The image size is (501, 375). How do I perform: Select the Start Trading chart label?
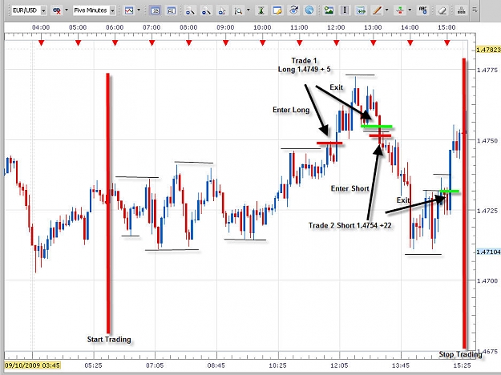pos(109,339)
